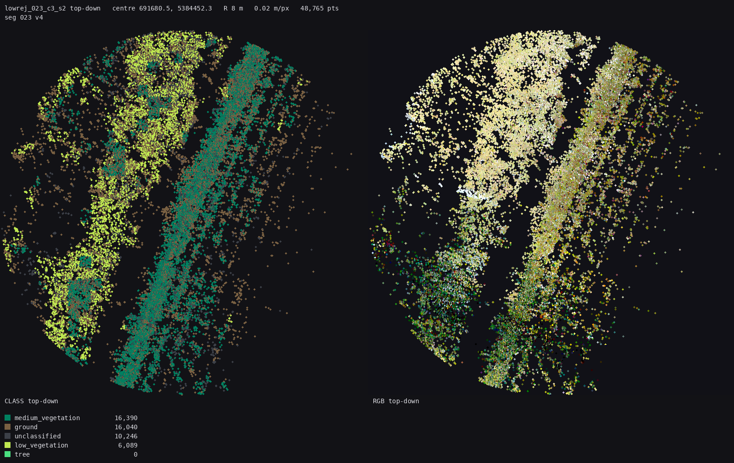Click the RGB top-down panel caption
Screen dimensions: 734x463
click(x=396, y=401)
